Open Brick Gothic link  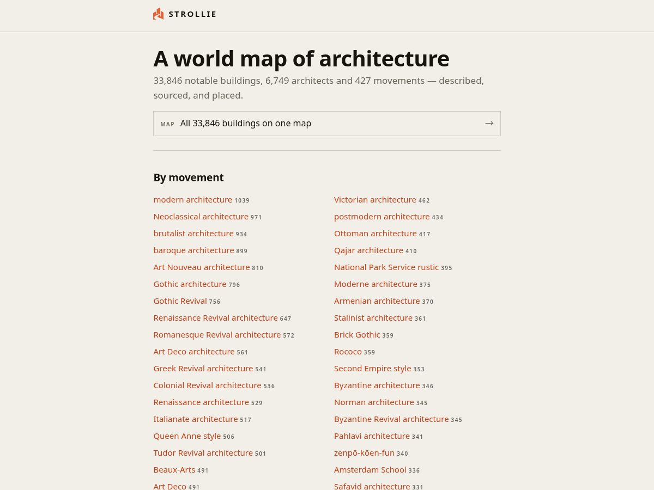(357, 335)
